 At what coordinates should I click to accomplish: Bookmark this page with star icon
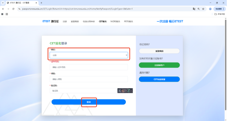tap(203, 9)
